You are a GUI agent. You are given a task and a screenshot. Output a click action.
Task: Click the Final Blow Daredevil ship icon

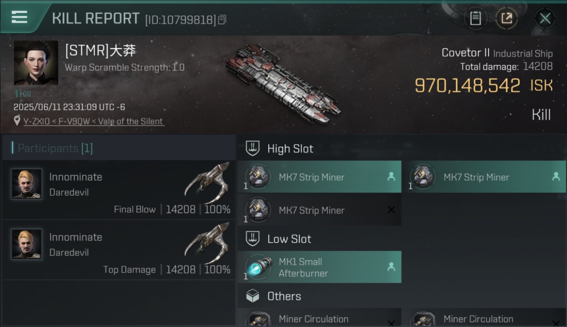point(207,180)
